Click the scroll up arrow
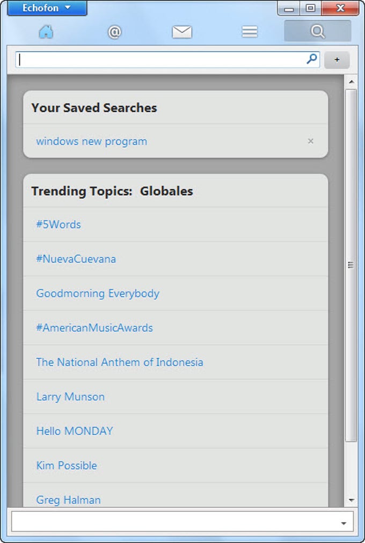365x543 pixels. pos(351,82)
